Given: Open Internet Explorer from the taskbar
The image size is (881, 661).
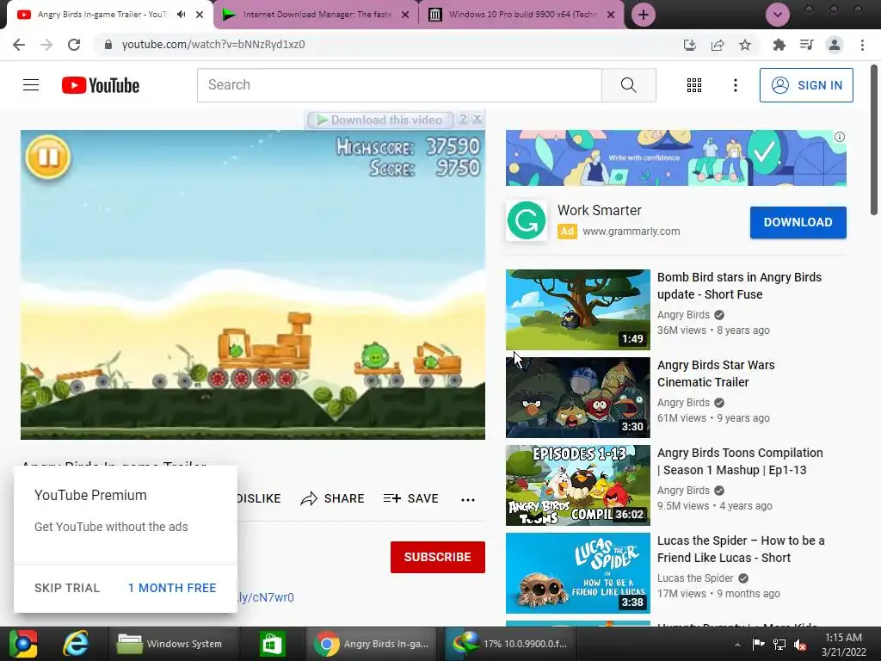Looking at the screenshot, I should (x=76, y=644).
